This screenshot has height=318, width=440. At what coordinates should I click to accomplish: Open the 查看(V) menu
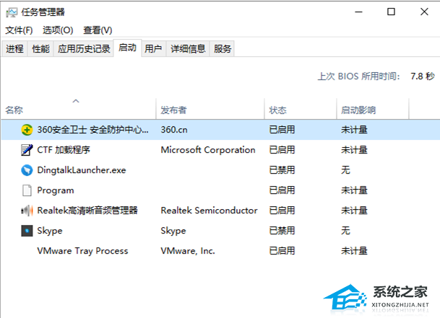tap(98, 30)
